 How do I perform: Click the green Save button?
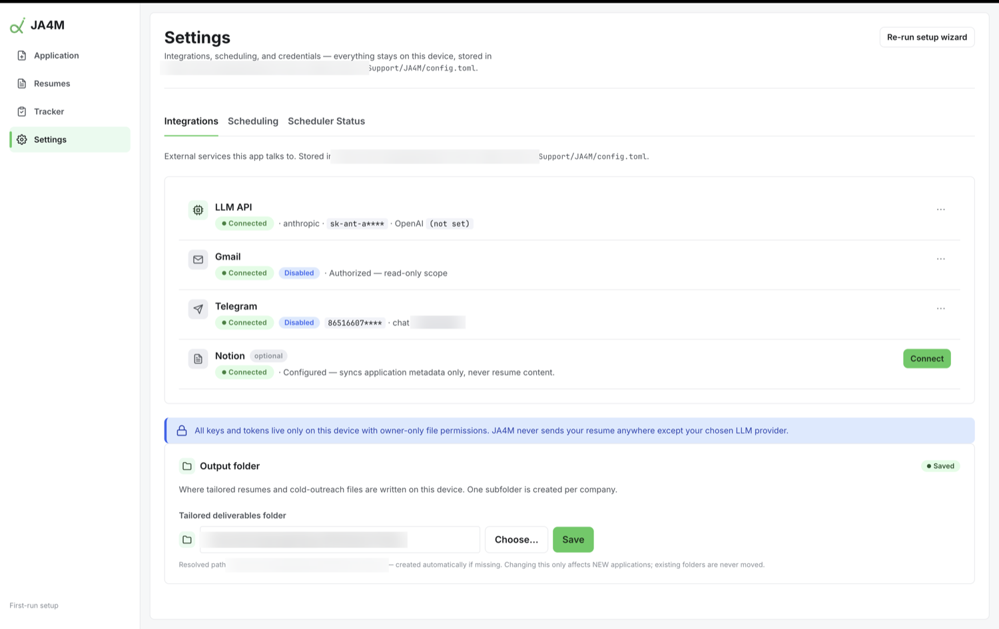[573, 540]
